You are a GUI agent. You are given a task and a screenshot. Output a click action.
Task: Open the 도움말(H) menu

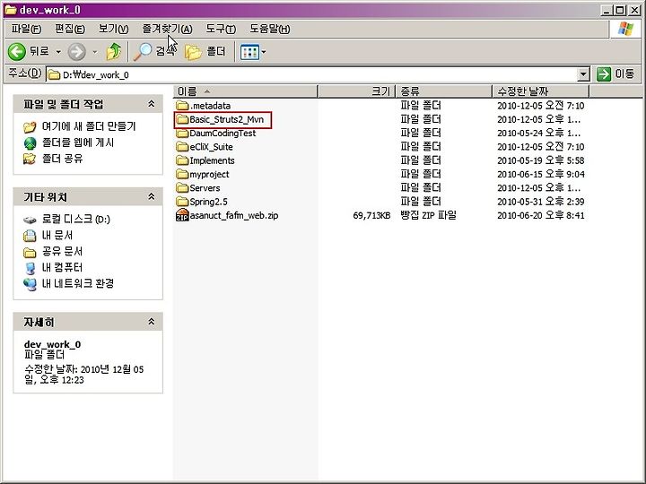click(270, 29)
